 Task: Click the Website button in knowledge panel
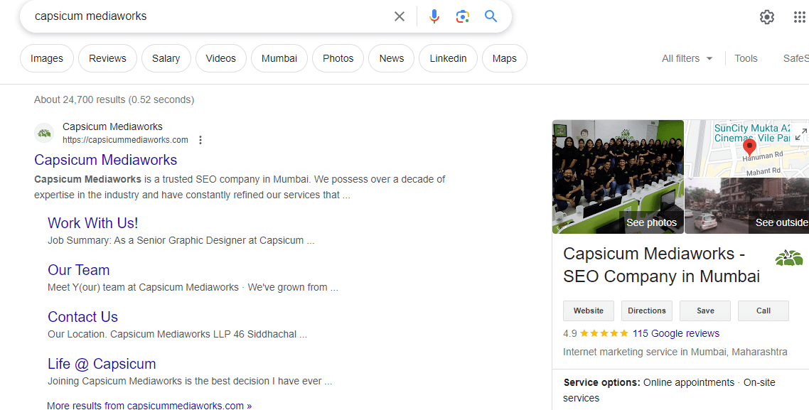tap(588, 311)
